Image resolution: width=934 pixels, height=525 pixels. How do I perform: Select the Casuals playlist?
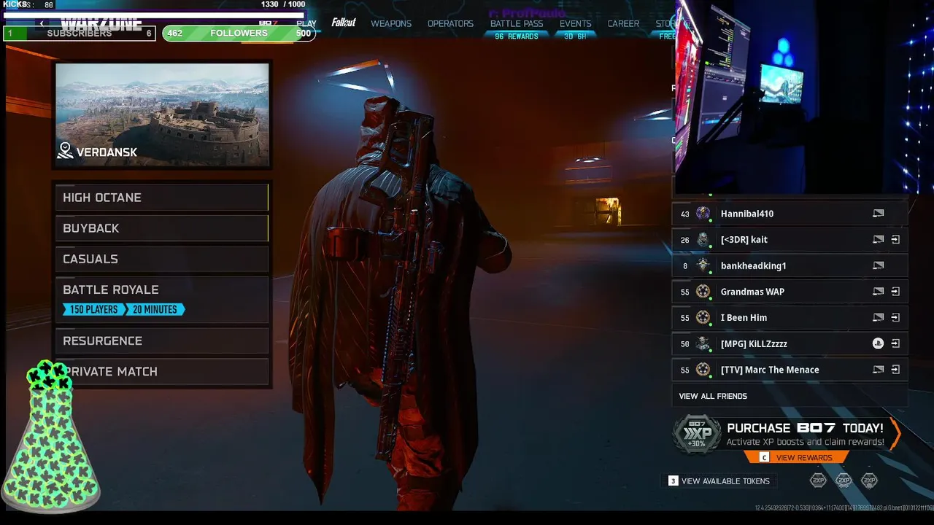point(162,259)
